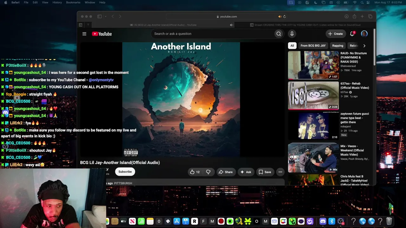
Task: Open the Safari share sheet
Action: [354, 16]
